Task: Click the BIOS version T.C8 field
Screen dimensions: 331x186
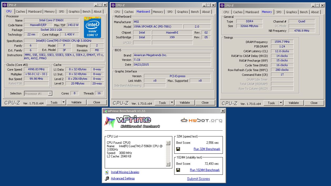Action: [x=172, y=60]
